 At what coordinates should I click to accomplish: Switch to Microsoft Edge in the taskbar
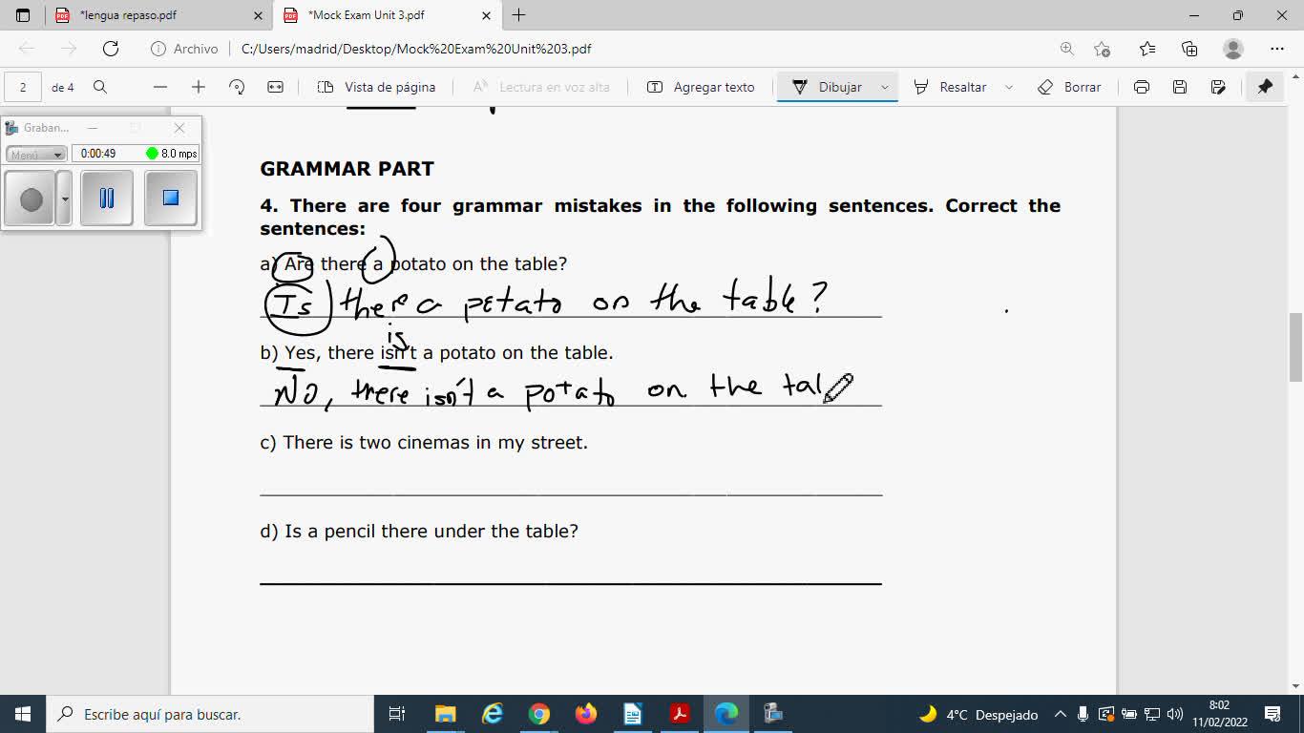(726, 714)
